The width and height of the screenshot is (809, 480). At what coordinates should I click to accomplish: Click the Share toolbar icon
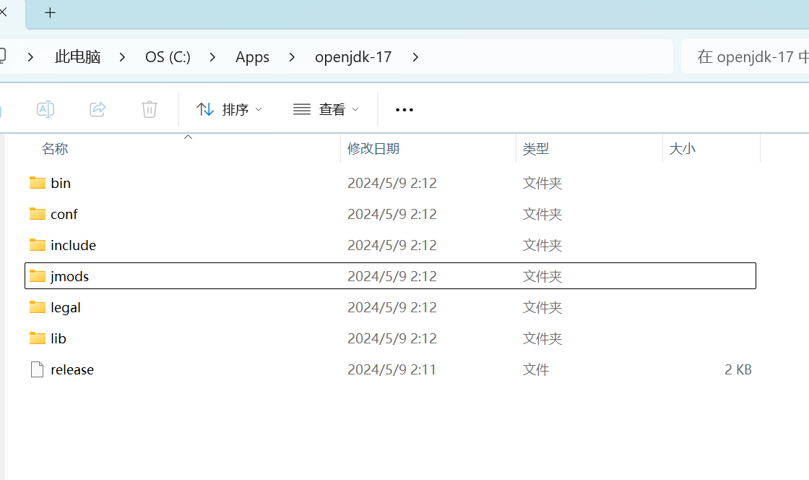point(98,109)
